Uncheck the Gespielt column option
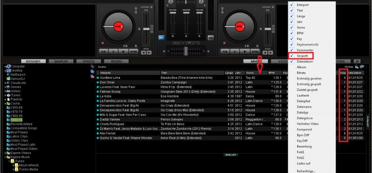The image size is (372, 173). (292, 56)
